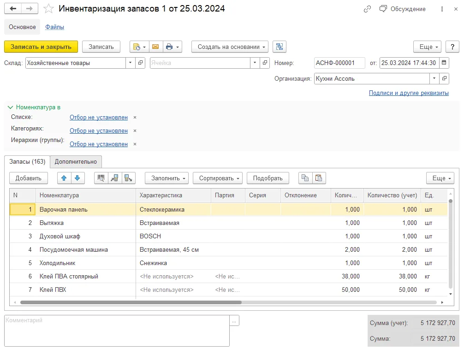Clear the Категориях filter with x
Image resolution: width=464 pixels, height=349 pixels.
[135, 131]
